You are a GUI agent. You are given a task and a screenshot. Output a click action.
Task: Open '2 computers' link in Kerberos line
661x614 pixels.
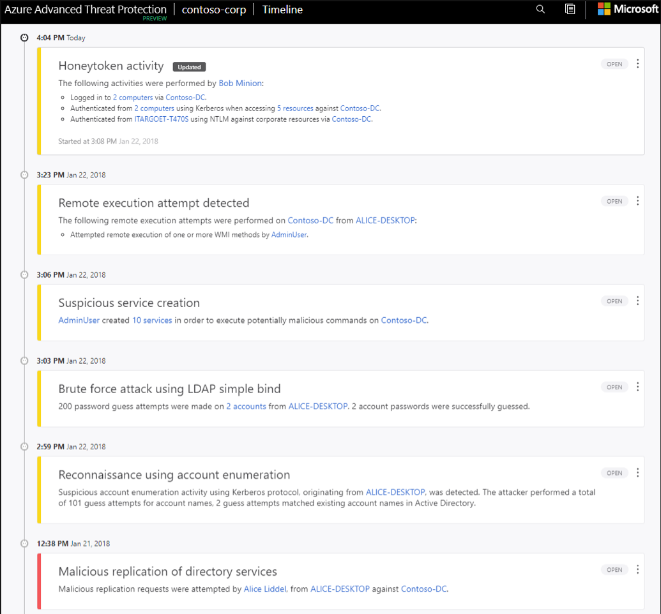(155, 109)
